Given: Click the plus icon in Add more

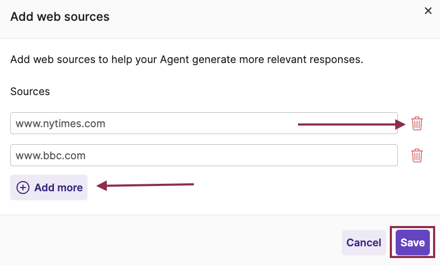Looking at the screenshot, I should pos(23,188).
